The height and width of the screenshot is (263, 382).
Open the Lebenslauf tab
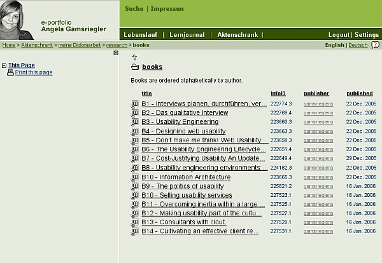click(141, 34)
